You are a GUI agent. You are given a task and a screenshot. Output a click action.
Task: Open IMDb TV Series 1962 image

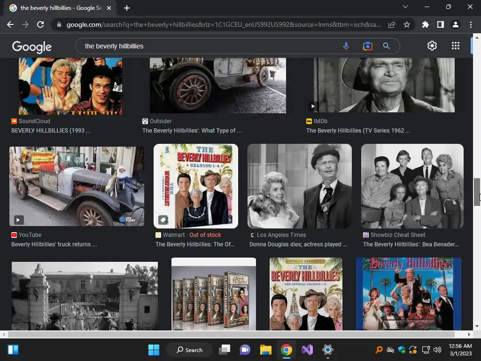click(x=384, y=85)
